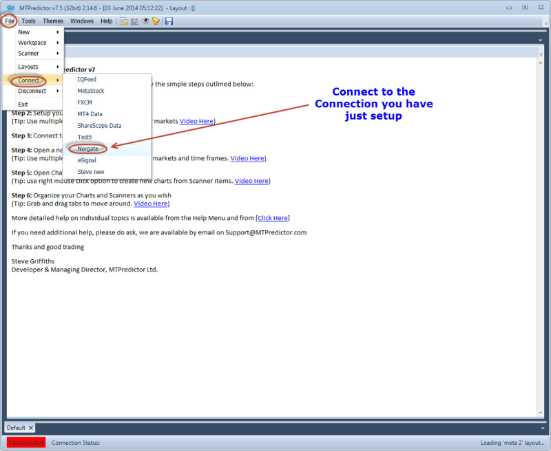The width and height of the screenshot is (551, 451).
Task: Expand the Layouts submenu
Action: coord(33,67)
